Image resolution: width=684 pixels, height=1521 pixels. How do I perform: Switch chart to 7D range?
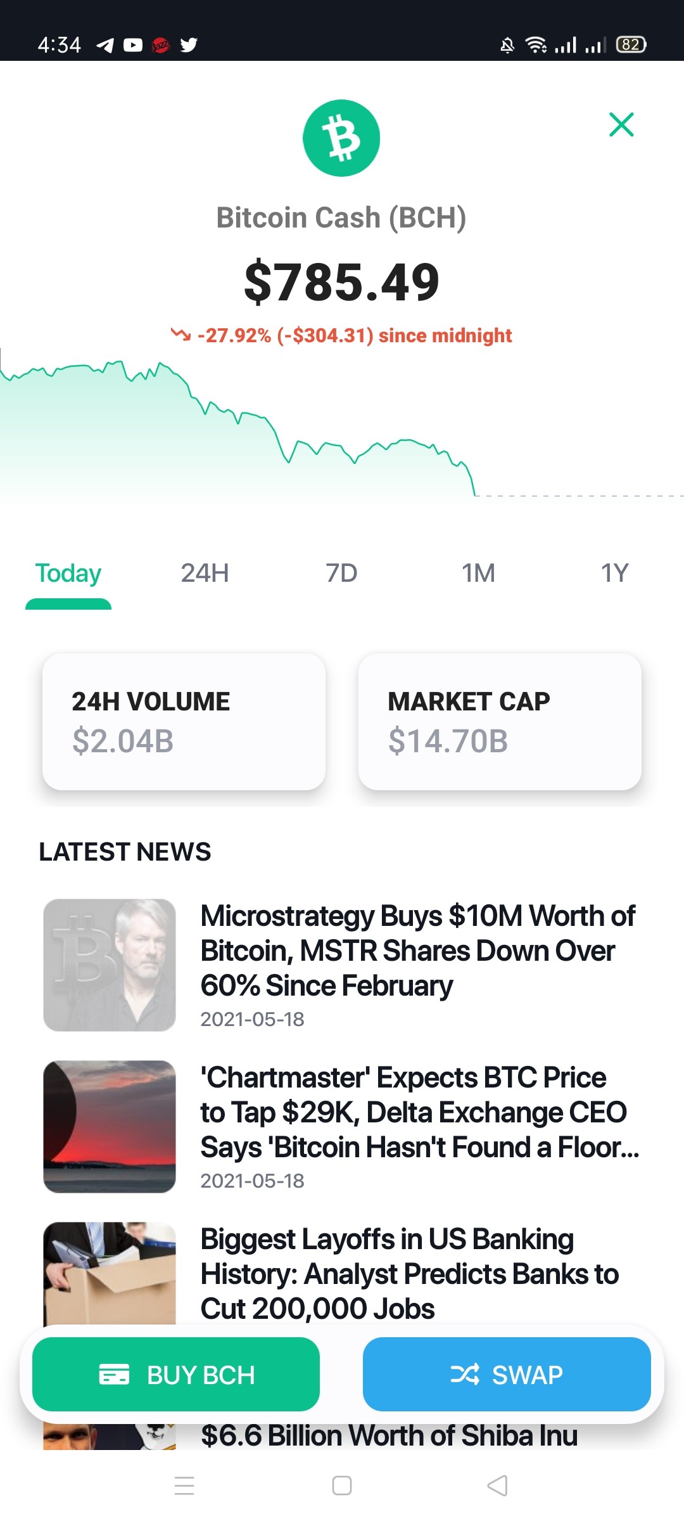coord(341,573)
